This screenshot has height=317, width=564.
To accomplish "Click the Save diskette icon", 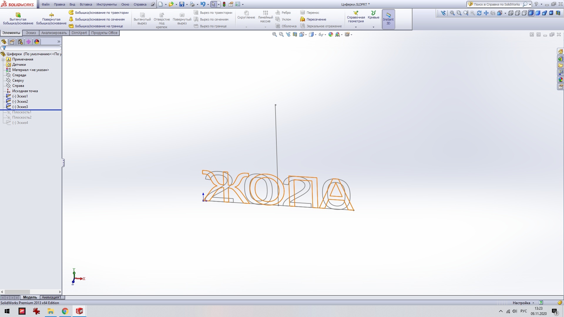I will (x=182, y=4).
